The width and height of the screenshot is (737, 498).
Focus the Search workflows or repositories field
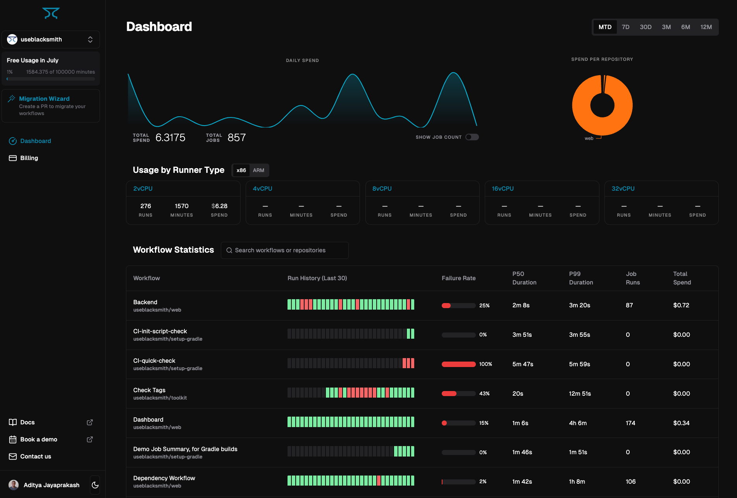pyautogui.click(x=285, y=250)
